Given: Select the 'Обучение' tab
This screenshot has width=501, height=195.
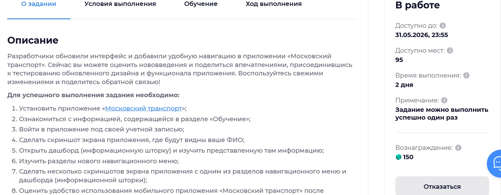Looking at the screenshot, I should pos(201,4).
